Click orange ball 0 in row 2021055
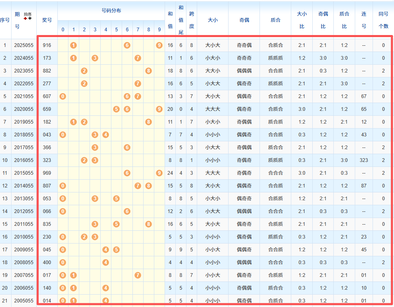This screenshot has width=394, height=307. click(63, 96)
